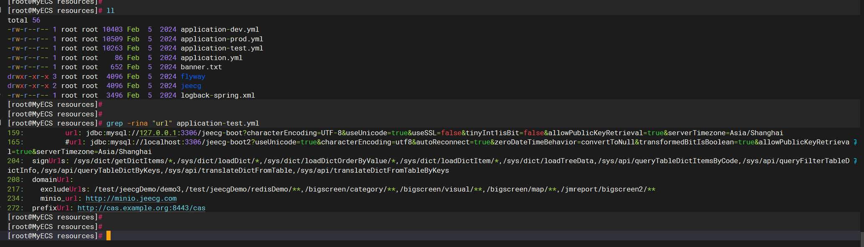
Task: Click the terminal vertical scrollbar thumb
Action: tap(862, 239)
